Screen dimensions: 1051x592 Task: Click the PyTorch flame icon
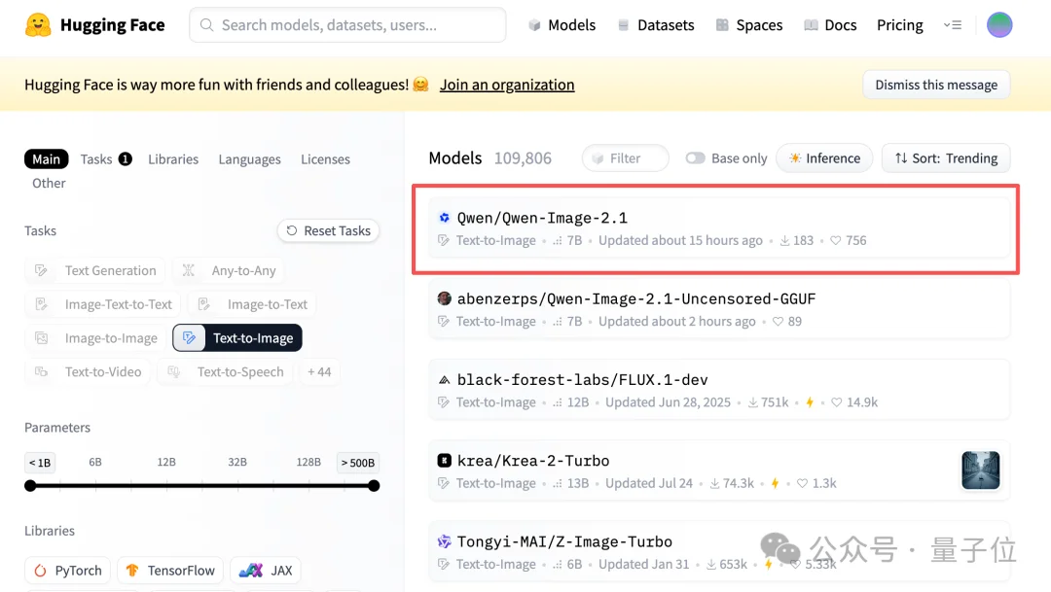coord(40,571)
